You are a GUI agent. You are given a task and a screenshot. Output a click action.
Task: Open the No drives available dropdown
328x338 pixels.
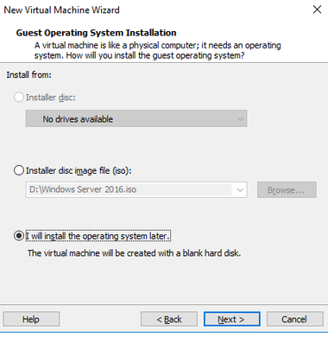click(x=136, y=118)
